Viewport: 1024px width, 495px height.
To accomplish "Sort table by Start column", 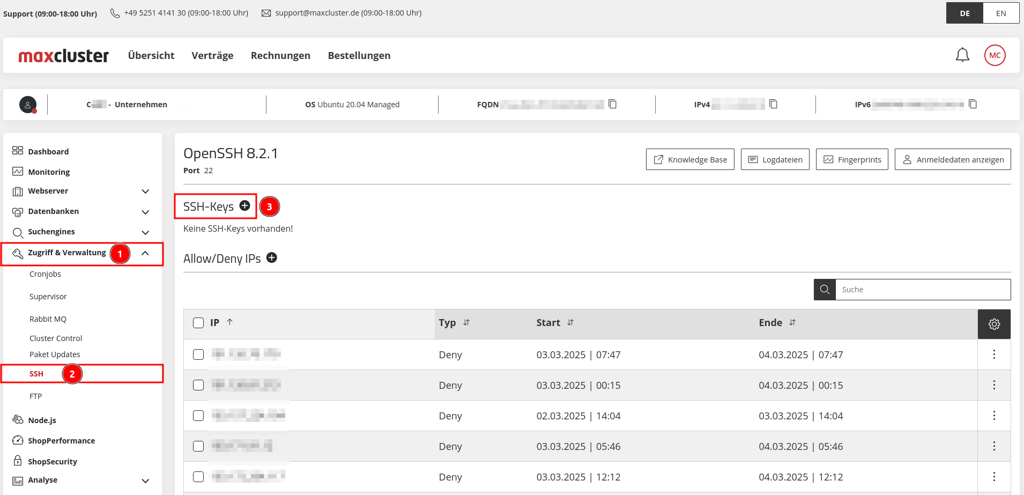I will click(x=570, y=322).
